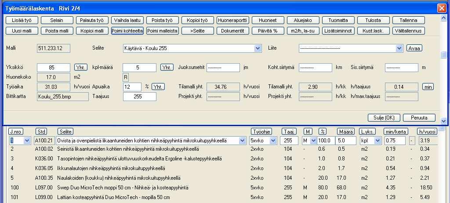Click Poimi malleista button

(163, 31)
